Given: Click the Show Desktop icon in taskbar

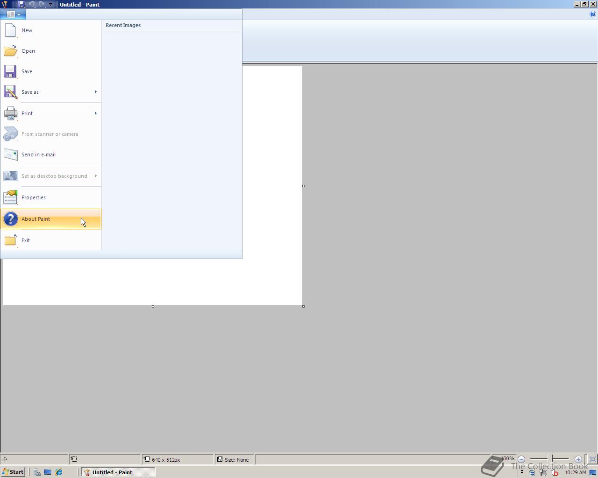Looking at the screenshot, I should click(48, 472).
